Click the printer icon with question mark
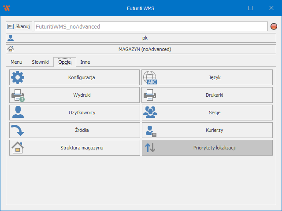This screenshot has width=282, height=211. [18, 95]
